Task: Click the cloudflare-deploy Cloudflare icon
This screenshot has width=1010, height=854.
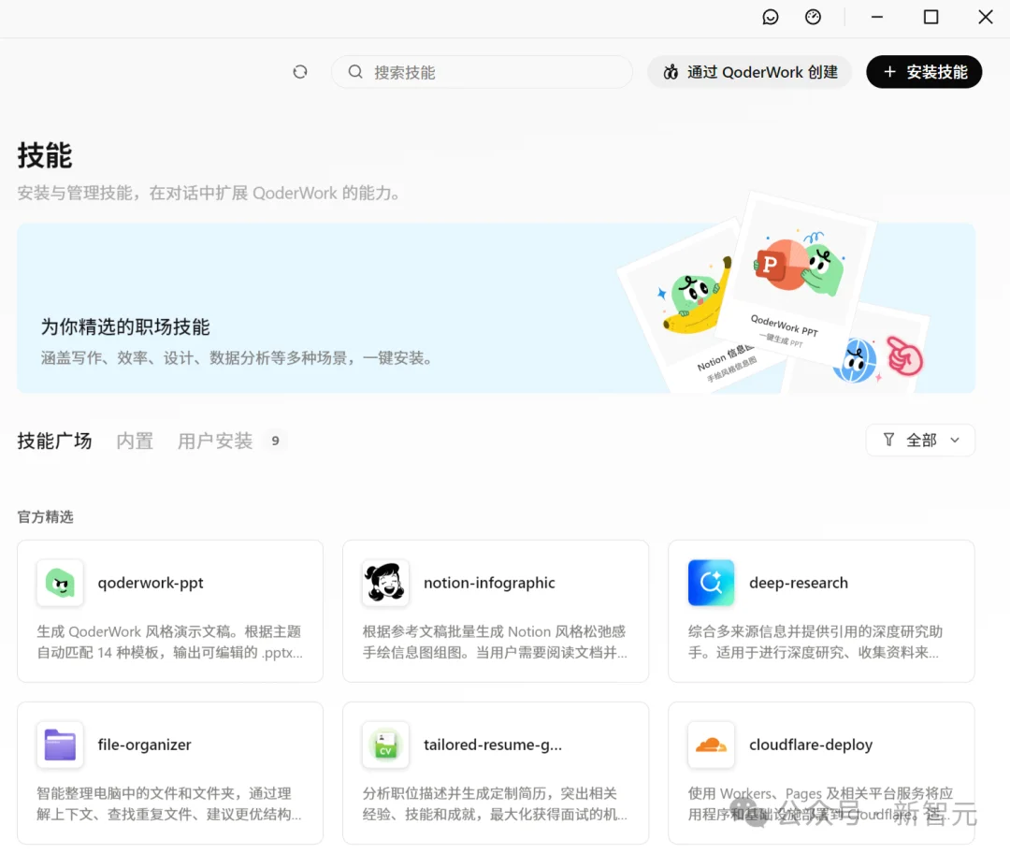Action: [711, 745]
